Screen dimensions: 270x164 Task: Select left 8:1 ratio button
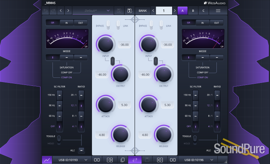coord(81,116)
